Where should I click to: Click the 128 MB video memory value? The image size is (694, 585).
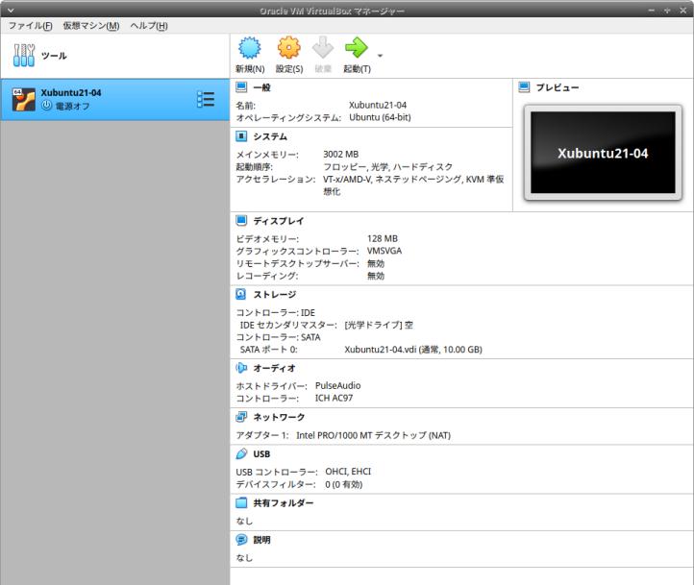[383, 239]
